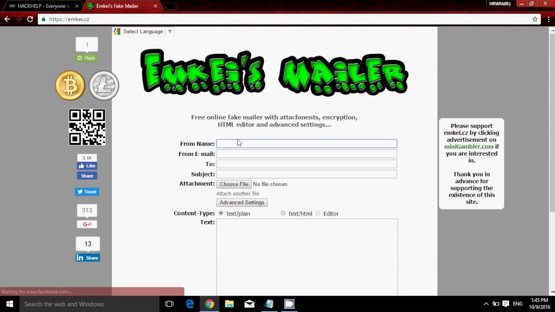The height and width of the screenshot is (312, 555).
Task: Click the Twitter Tweet button
Action: (x=87, y=192)
